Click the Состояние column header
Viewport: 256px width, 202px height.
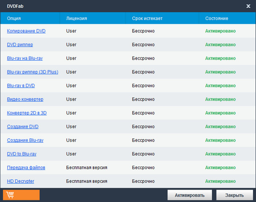pos(217,18)
